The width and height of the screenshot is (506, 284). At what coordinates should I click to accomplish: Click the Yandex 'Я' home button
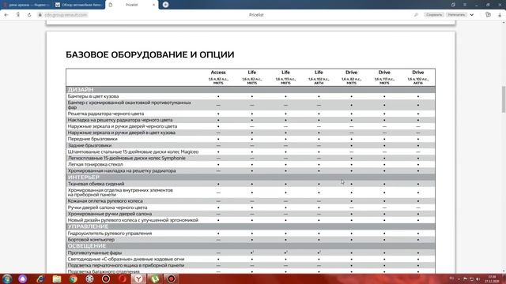pyautogui.click(x=18, y=15)
